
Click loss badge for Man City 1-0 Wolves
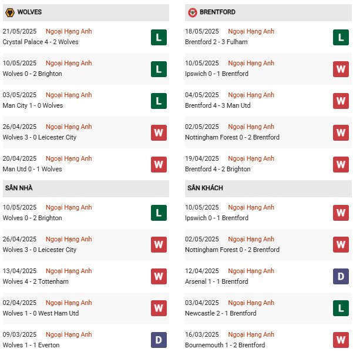(x=159, y=101)
